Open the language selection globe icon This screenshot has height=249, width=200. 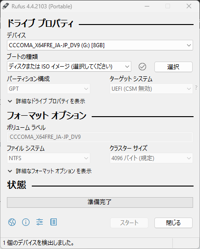pos(12,222)
